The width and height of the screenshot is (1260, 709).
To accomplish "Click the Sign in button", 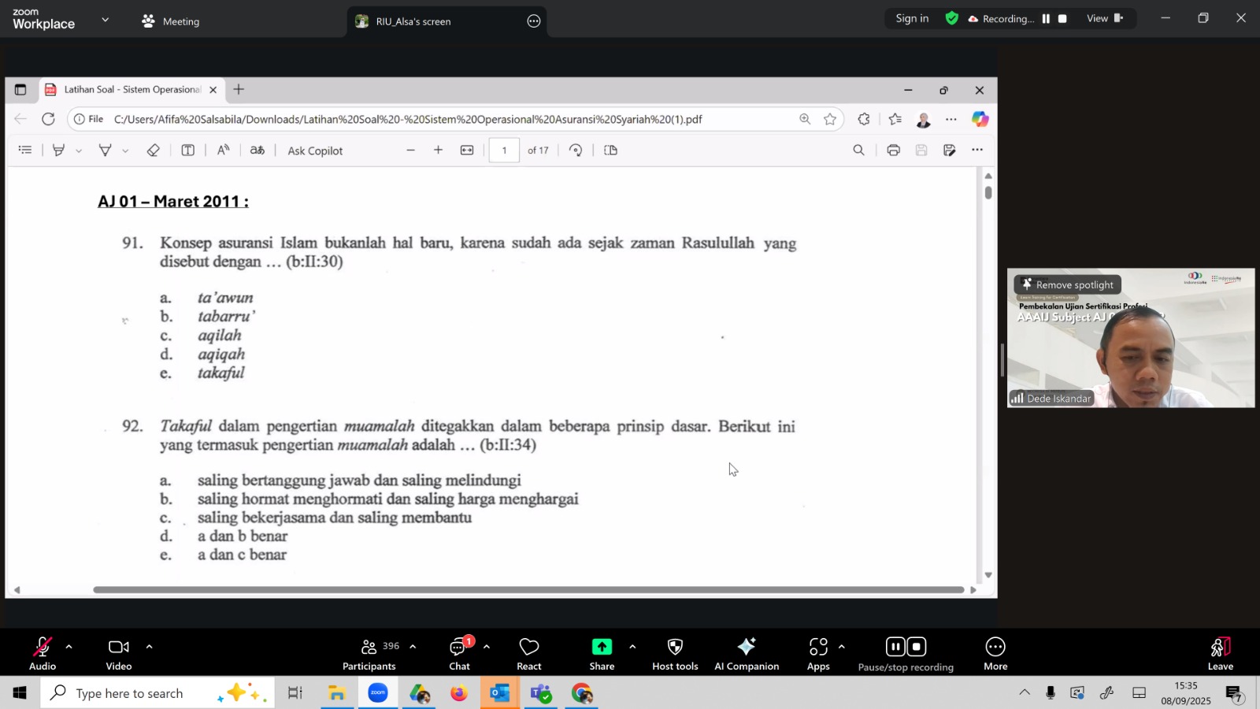I will [x=912, y=18].
